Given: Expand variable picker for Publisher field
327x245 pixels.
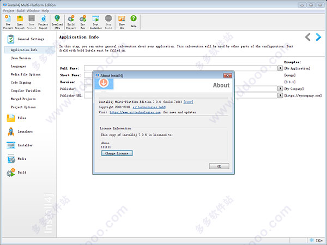Looking at the screenshot, I should [280, 89].
